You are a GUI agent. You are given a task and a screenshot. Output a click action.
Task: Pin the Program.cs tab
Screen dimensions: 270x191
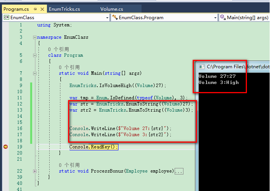(x=35, y=9)
